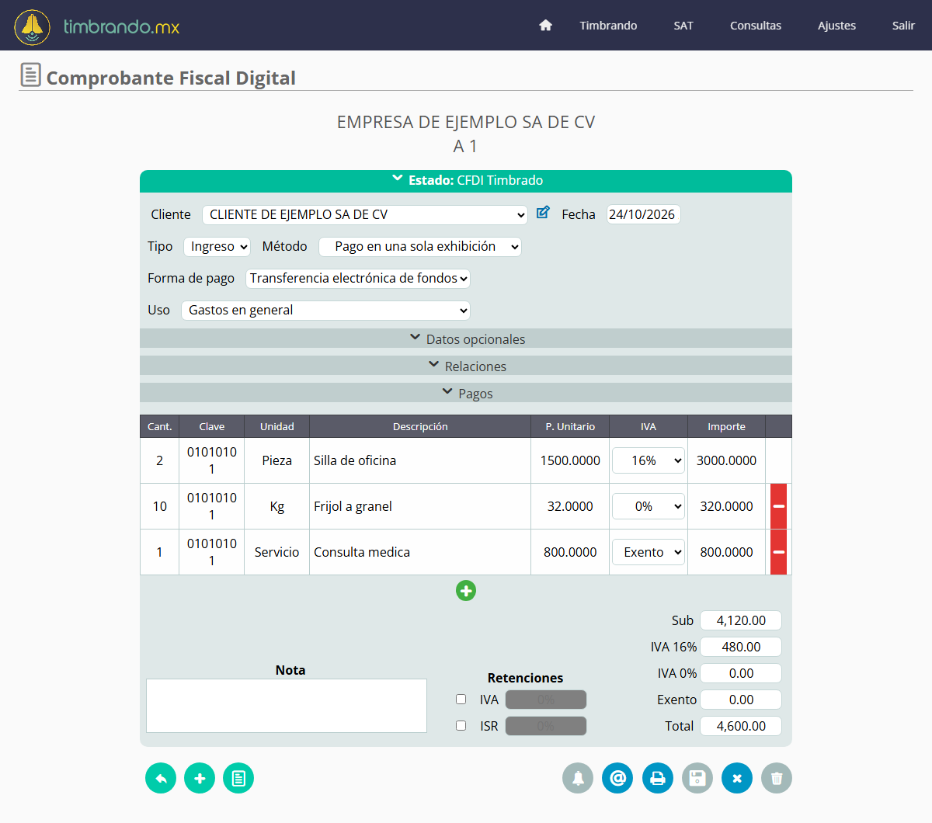Add a new concept row with green plus
932x823 pixels.
[466, 591]
